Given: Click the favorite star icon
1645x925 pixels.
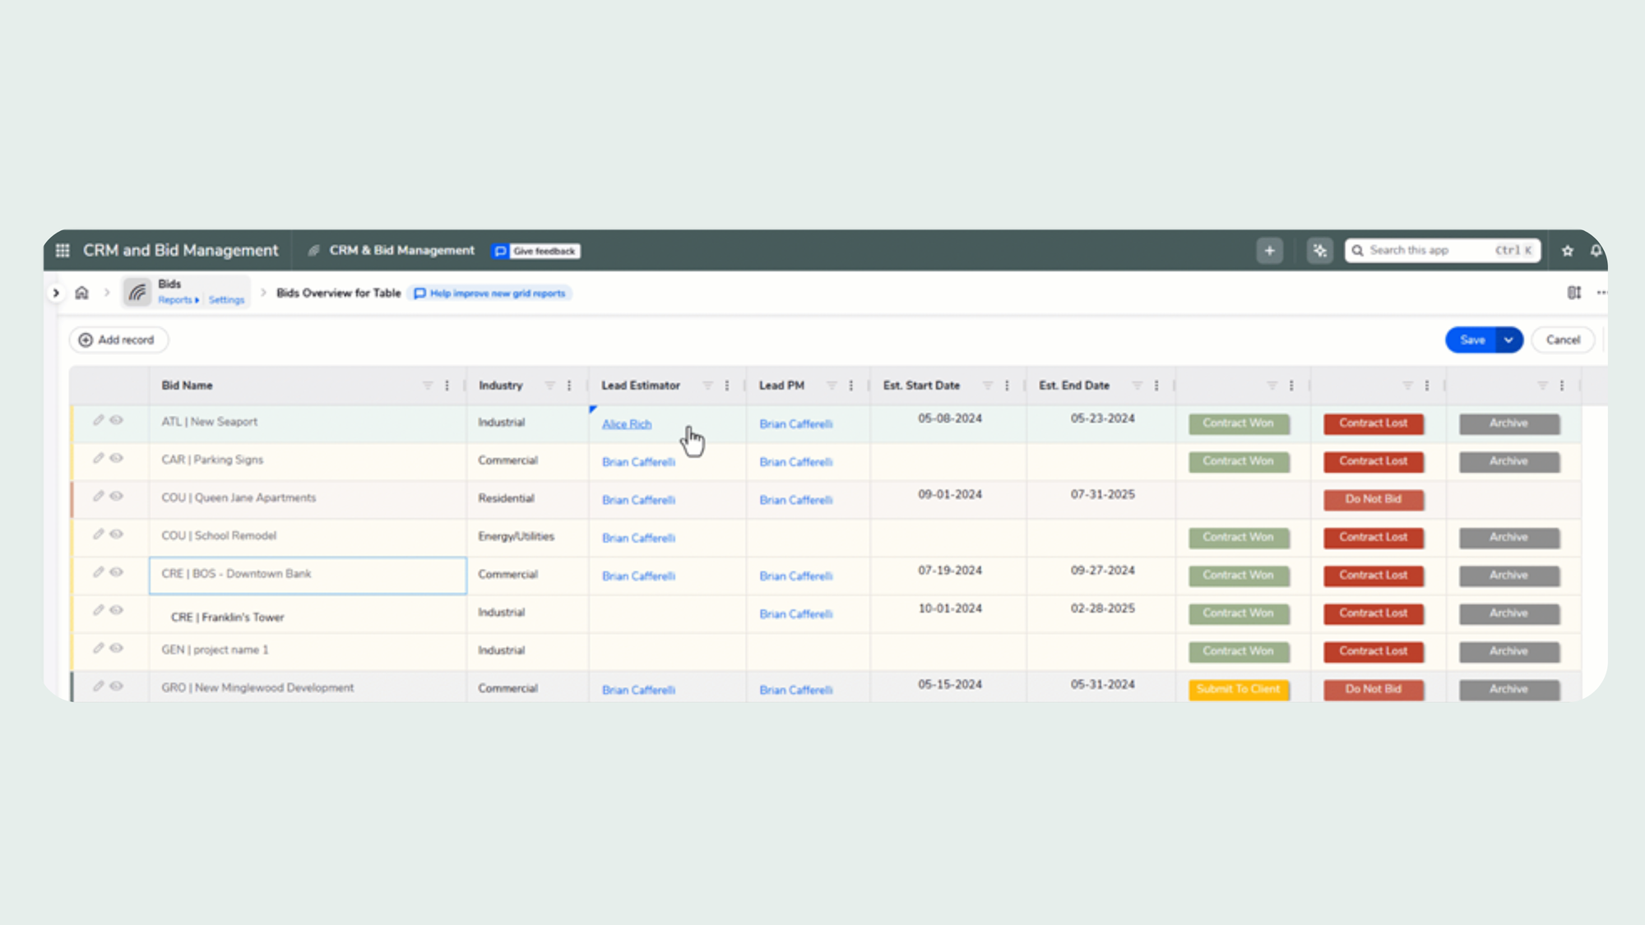Looking at the screenshot, I should [x=1567, y=251].
